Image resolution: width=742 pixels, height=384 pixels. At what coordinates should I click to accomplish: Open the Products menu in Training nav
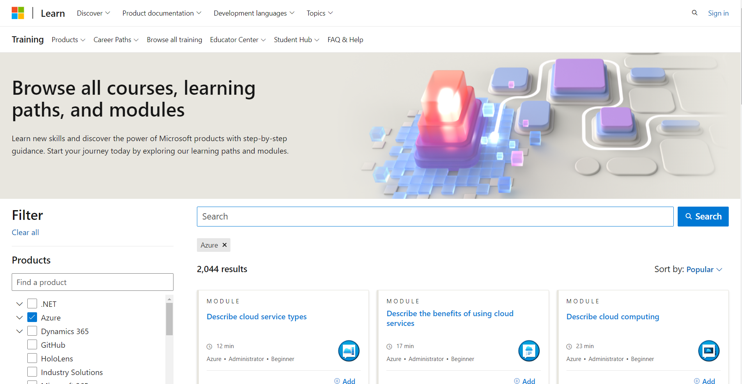click(x=69, y=40)
